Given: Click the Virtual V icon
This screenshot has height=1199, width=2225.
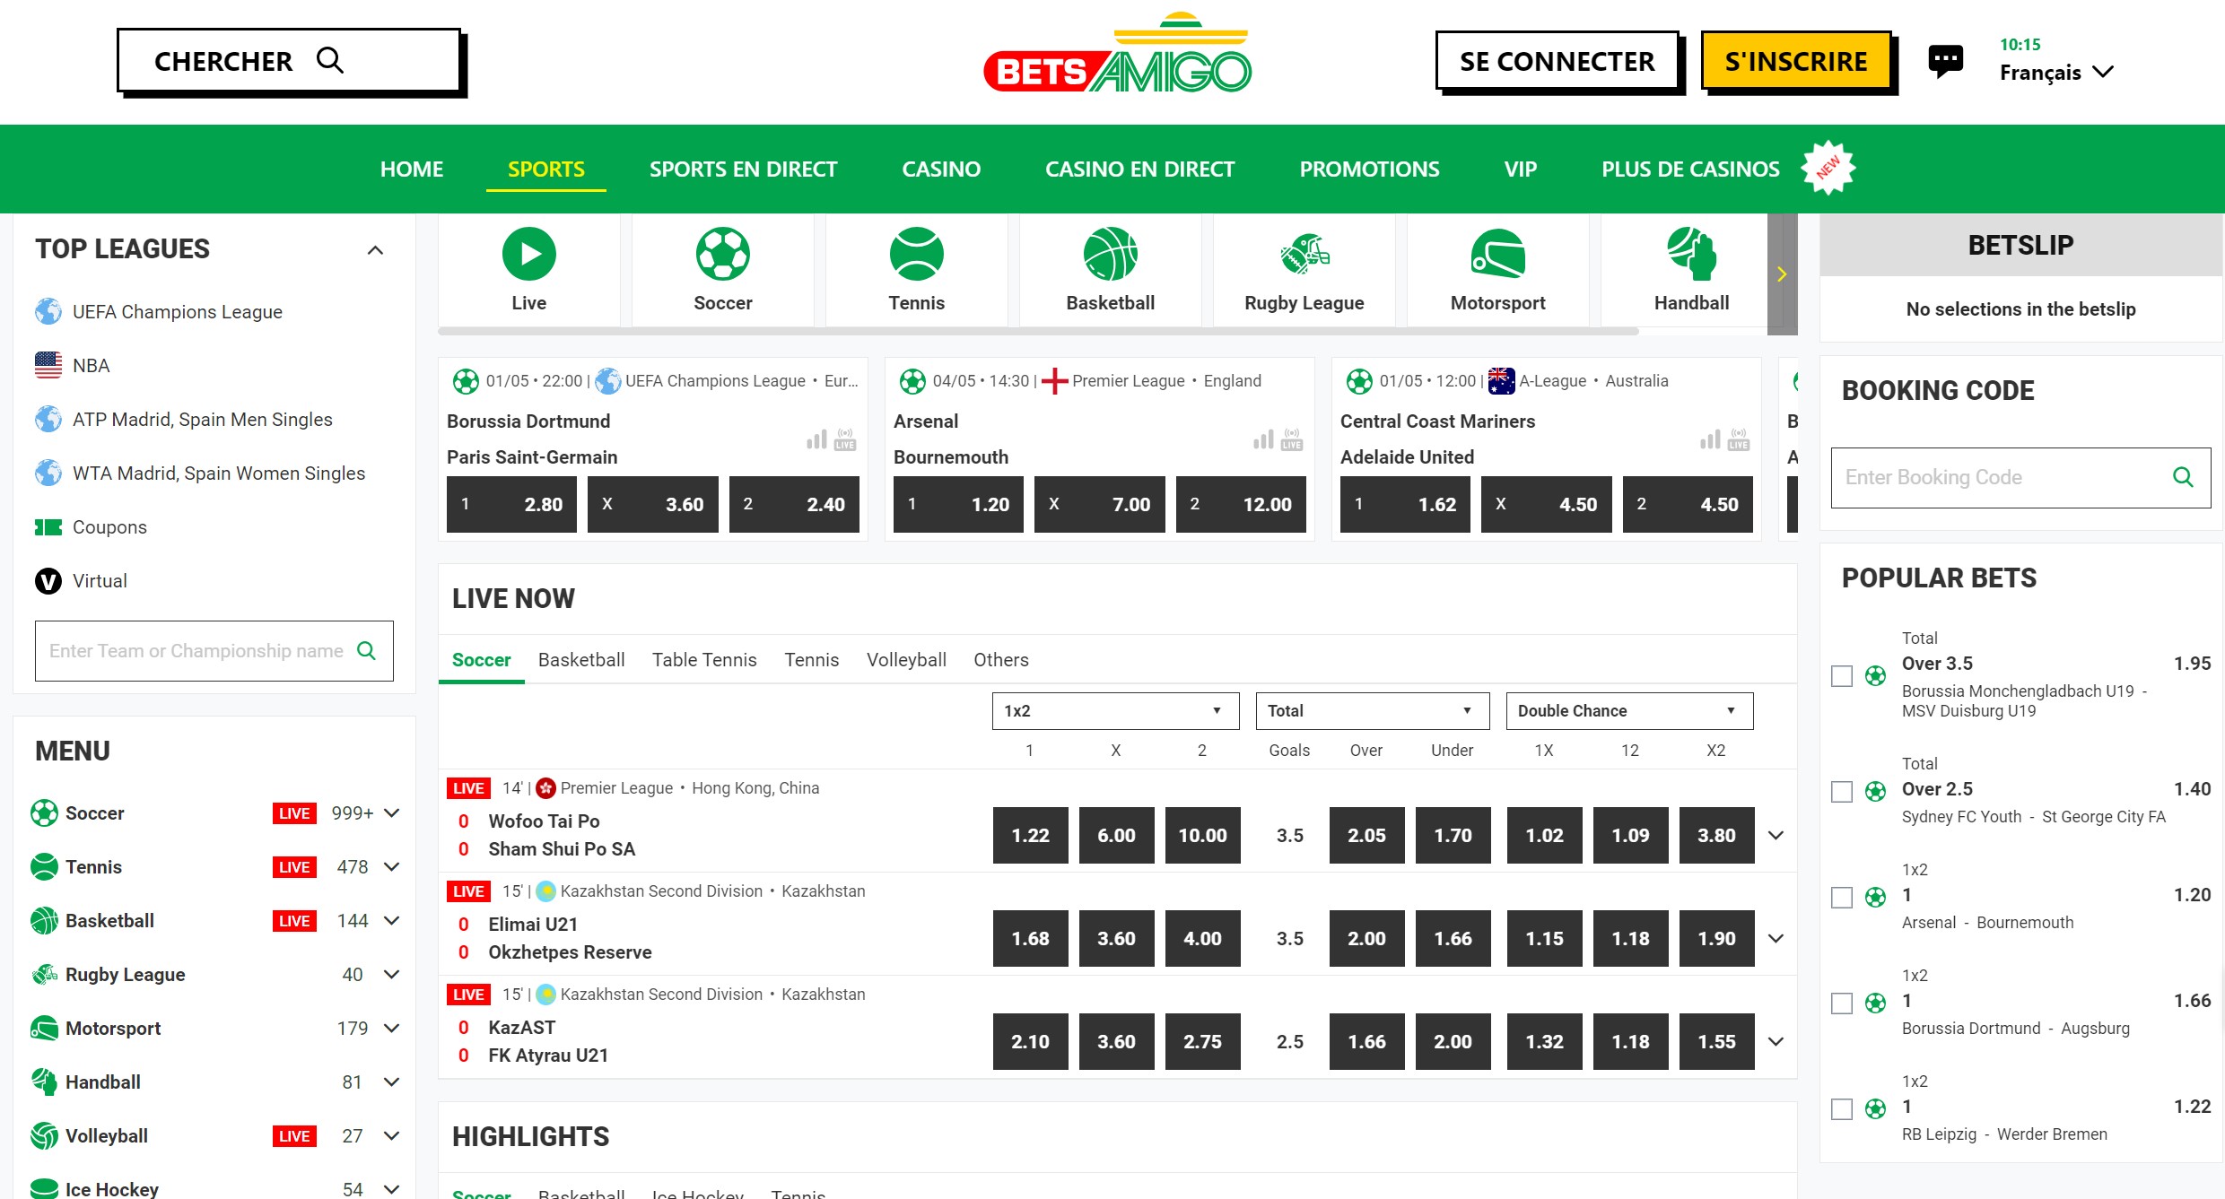Looking at the screenshot, I should [48, 580].
